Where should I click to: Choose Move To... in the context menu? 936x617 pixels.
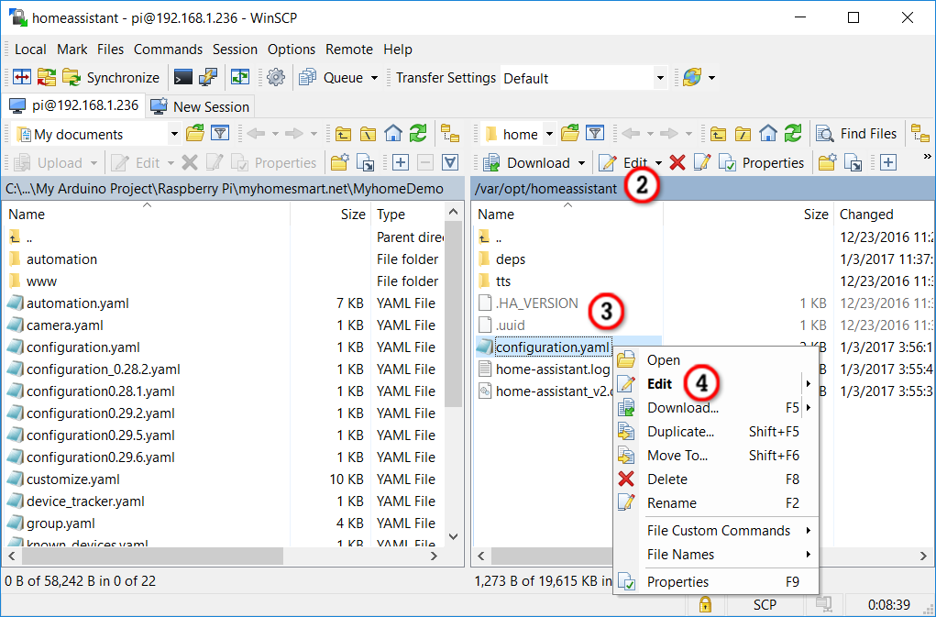click(716, 456)
